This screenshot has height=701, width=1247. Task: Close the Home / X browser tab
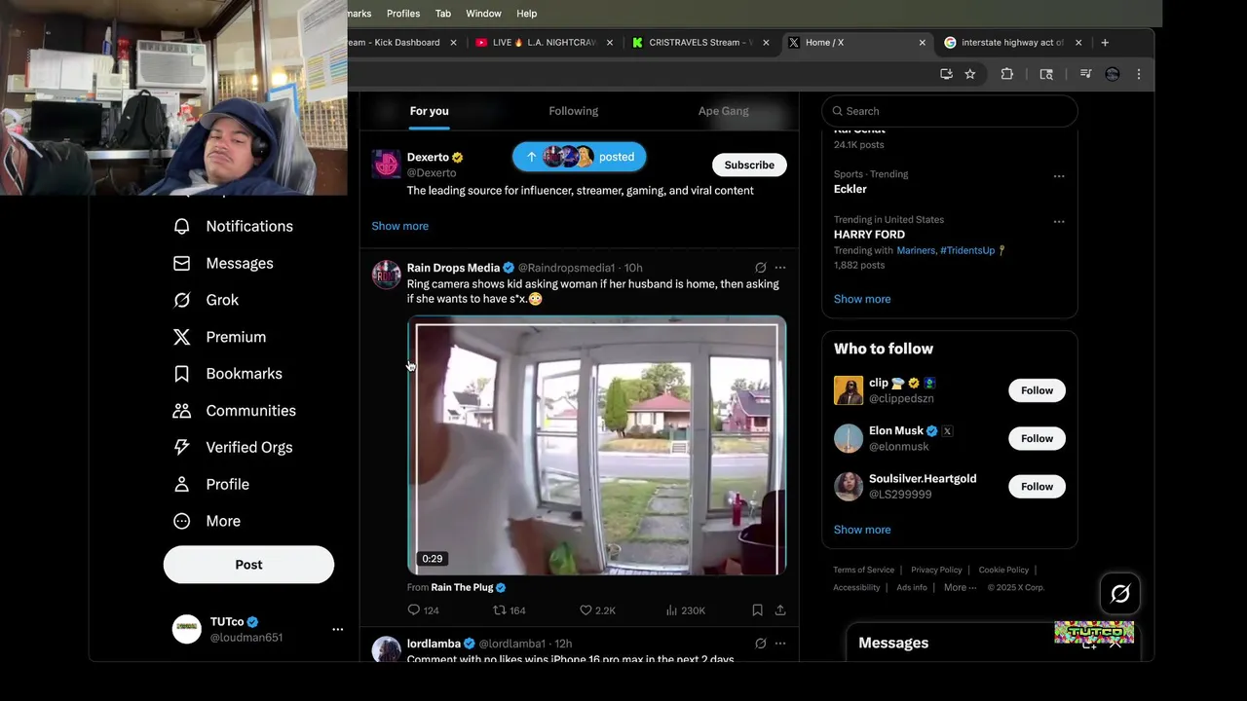[x=922, y=43]
